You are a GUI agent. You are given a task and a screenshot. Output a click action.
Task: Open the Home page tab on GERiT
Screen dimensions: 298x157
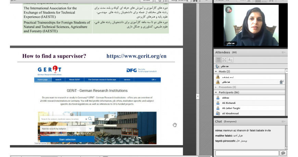pos(42,80)
